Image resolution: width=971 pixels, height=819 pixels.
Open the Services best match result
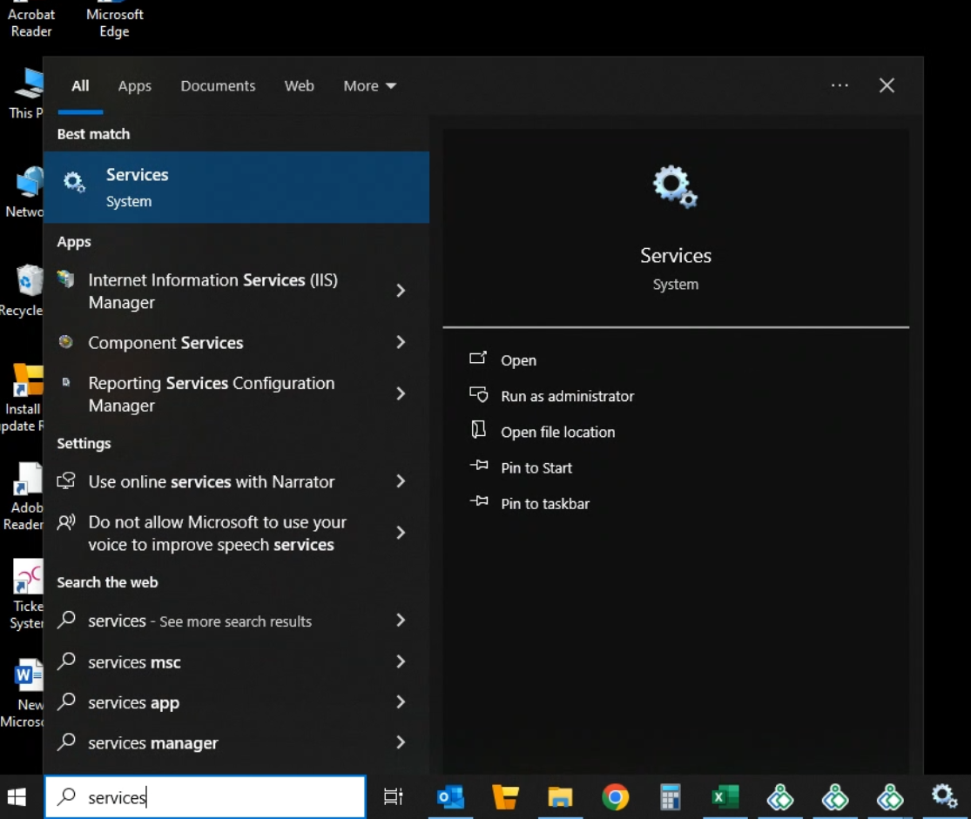[236, 187]
